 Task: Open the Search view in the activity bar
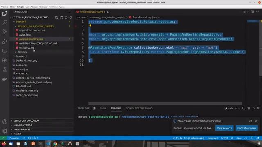[5, 22]
